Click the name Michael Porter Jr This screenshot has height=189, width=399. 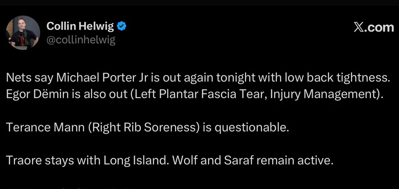[100, 78]
